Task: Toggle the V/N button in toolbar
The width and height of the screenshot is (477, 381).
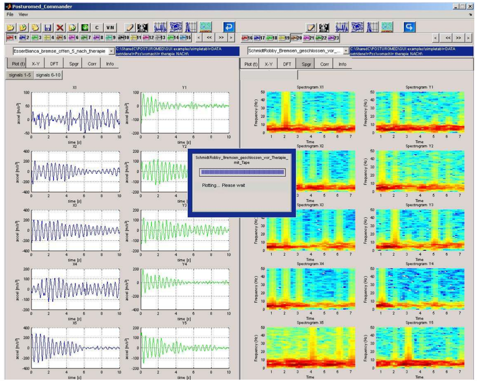Action: point(109,27)
